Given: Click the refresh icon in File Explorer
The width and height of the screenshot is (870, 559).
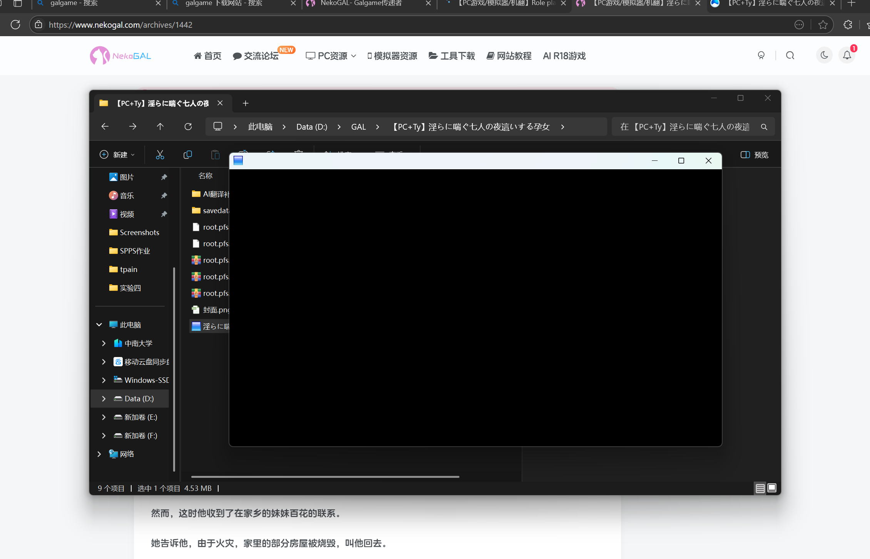Looking at the screenshot, I should click(188, 127).
